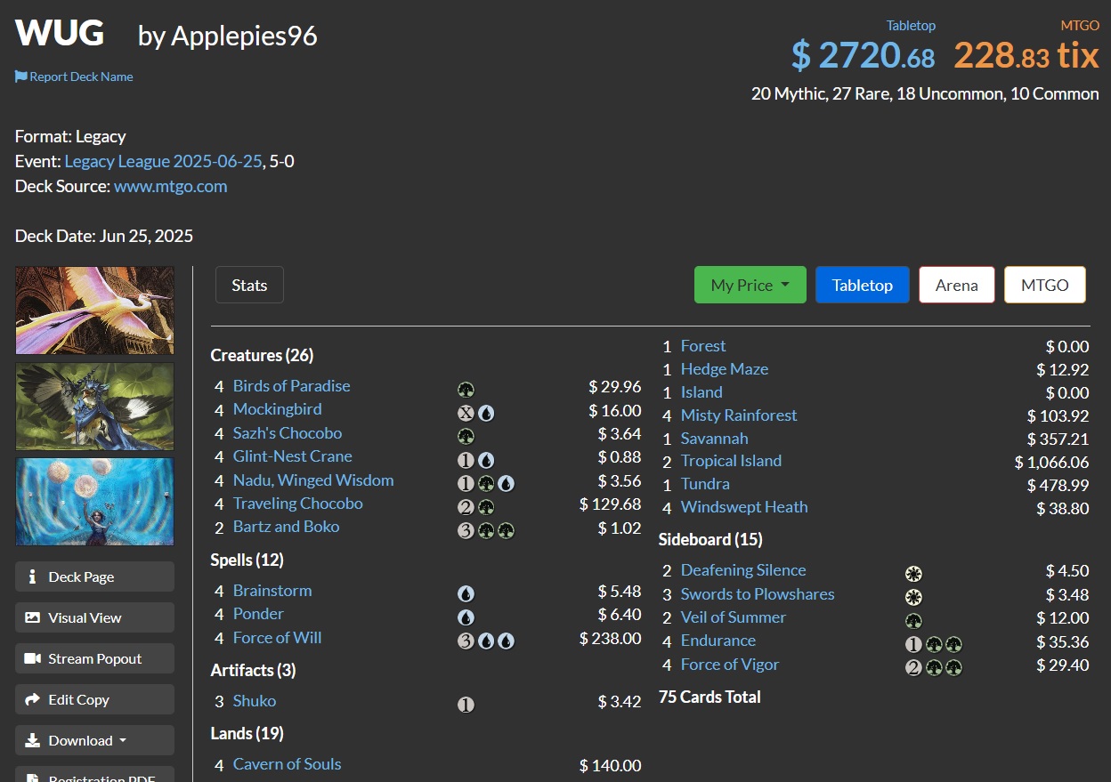Click the blue mana icon for Brainstorm
The width and height of the screenshot is (1111, 782).
click(x=466, y=594)
